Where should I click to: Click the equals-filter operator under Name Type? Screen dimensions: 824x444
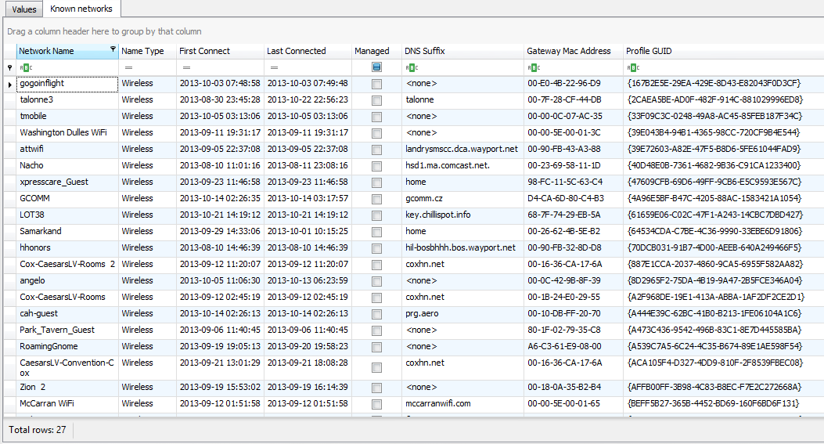pos(129,67)
